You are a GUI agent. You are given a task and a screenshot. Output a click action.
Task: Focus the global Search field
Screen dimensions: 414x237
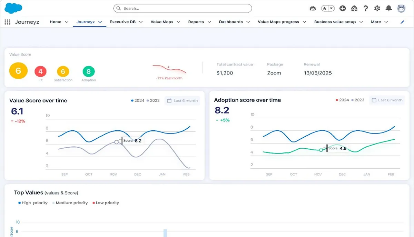(183, 8)
